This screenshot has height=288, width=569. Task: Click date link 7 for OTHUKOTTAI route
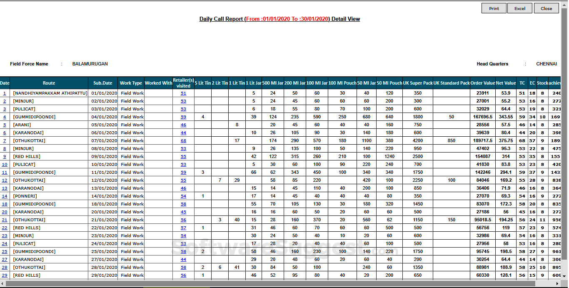[4, 140]
